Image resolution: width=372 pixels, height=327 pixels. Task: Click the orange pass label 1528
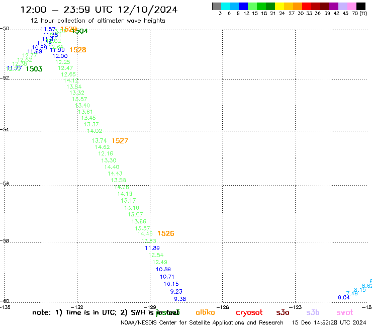[78, 50]
